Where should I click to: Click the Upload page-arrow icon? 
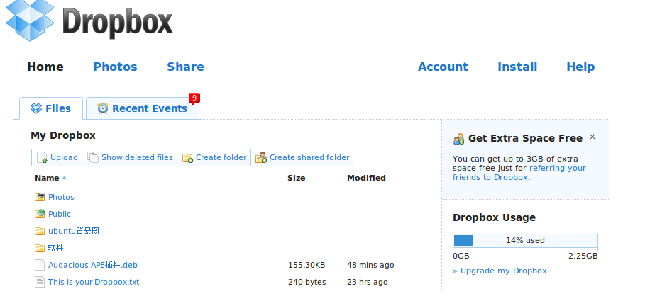(x=42, y=157)
